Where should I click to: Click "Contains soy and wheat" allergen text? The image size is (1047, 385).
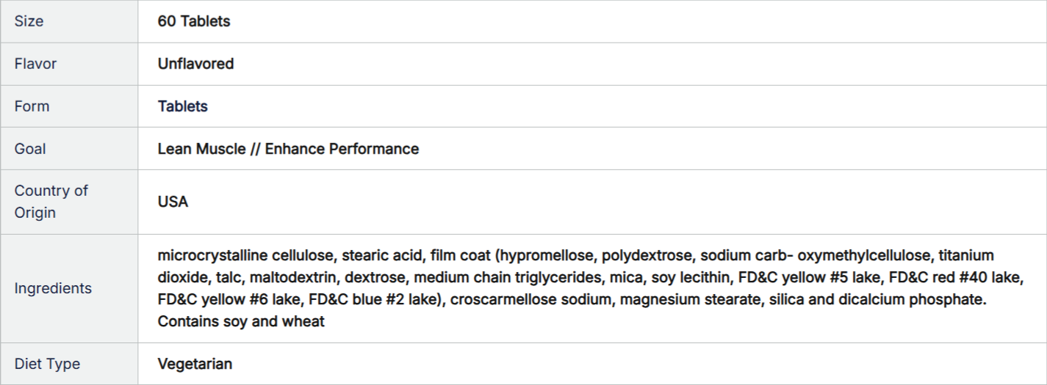pos(241,321)
